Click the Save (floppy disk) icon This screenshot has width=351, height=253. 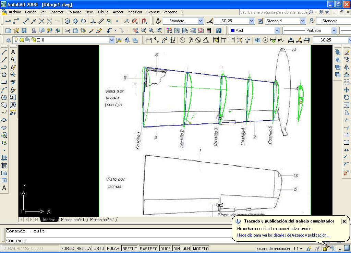(24, 31)
